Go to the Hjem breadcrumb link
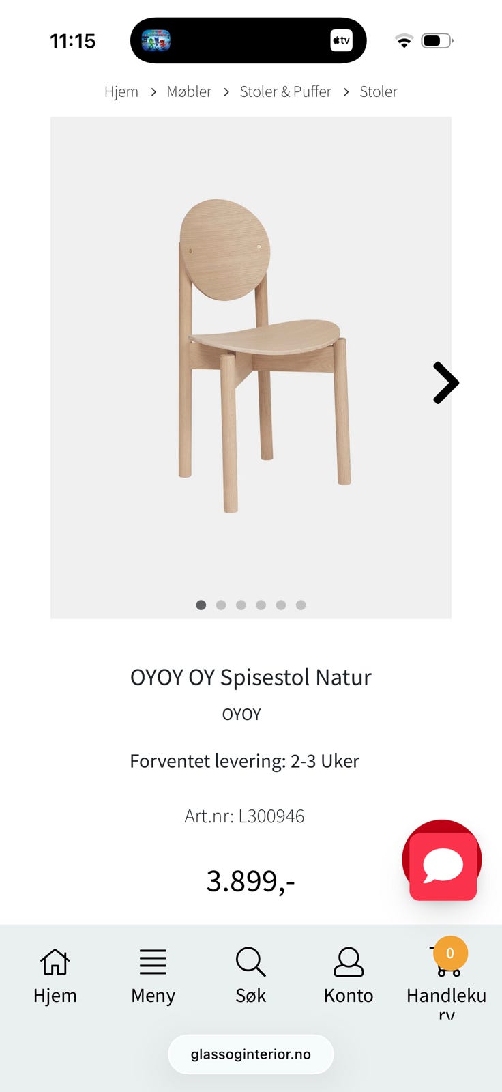Viewport: 502px width, 1092px height. tap(121, 91)
